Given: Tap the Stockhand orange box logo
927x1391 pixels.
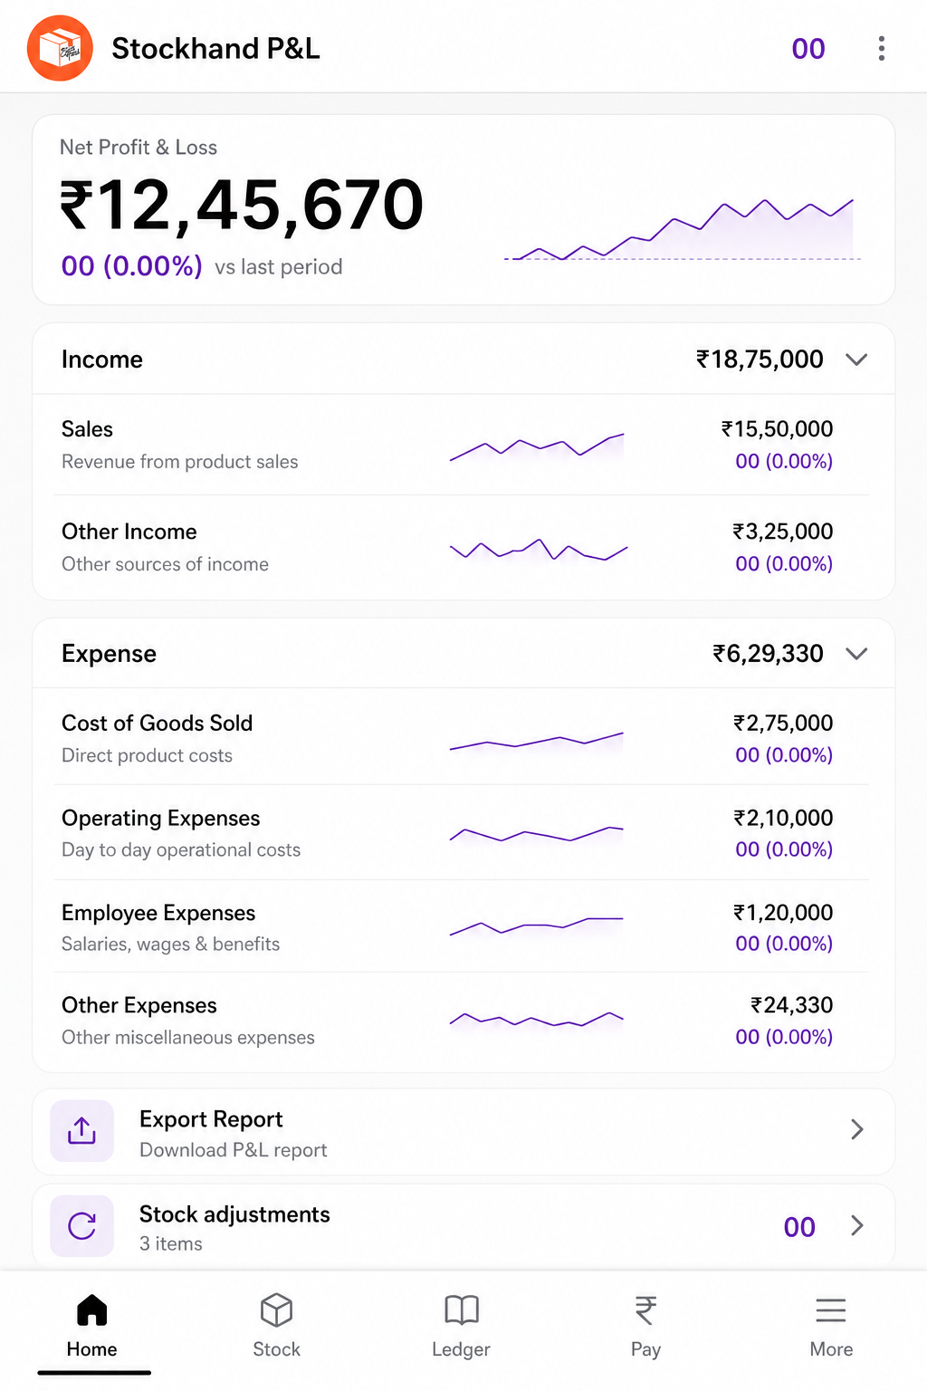Looking at the screenshot, I should 60,48.
